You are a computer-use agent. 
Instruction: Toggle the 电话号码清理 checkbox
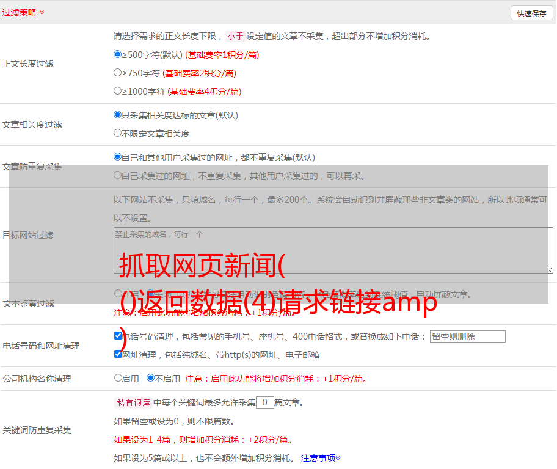118,336
